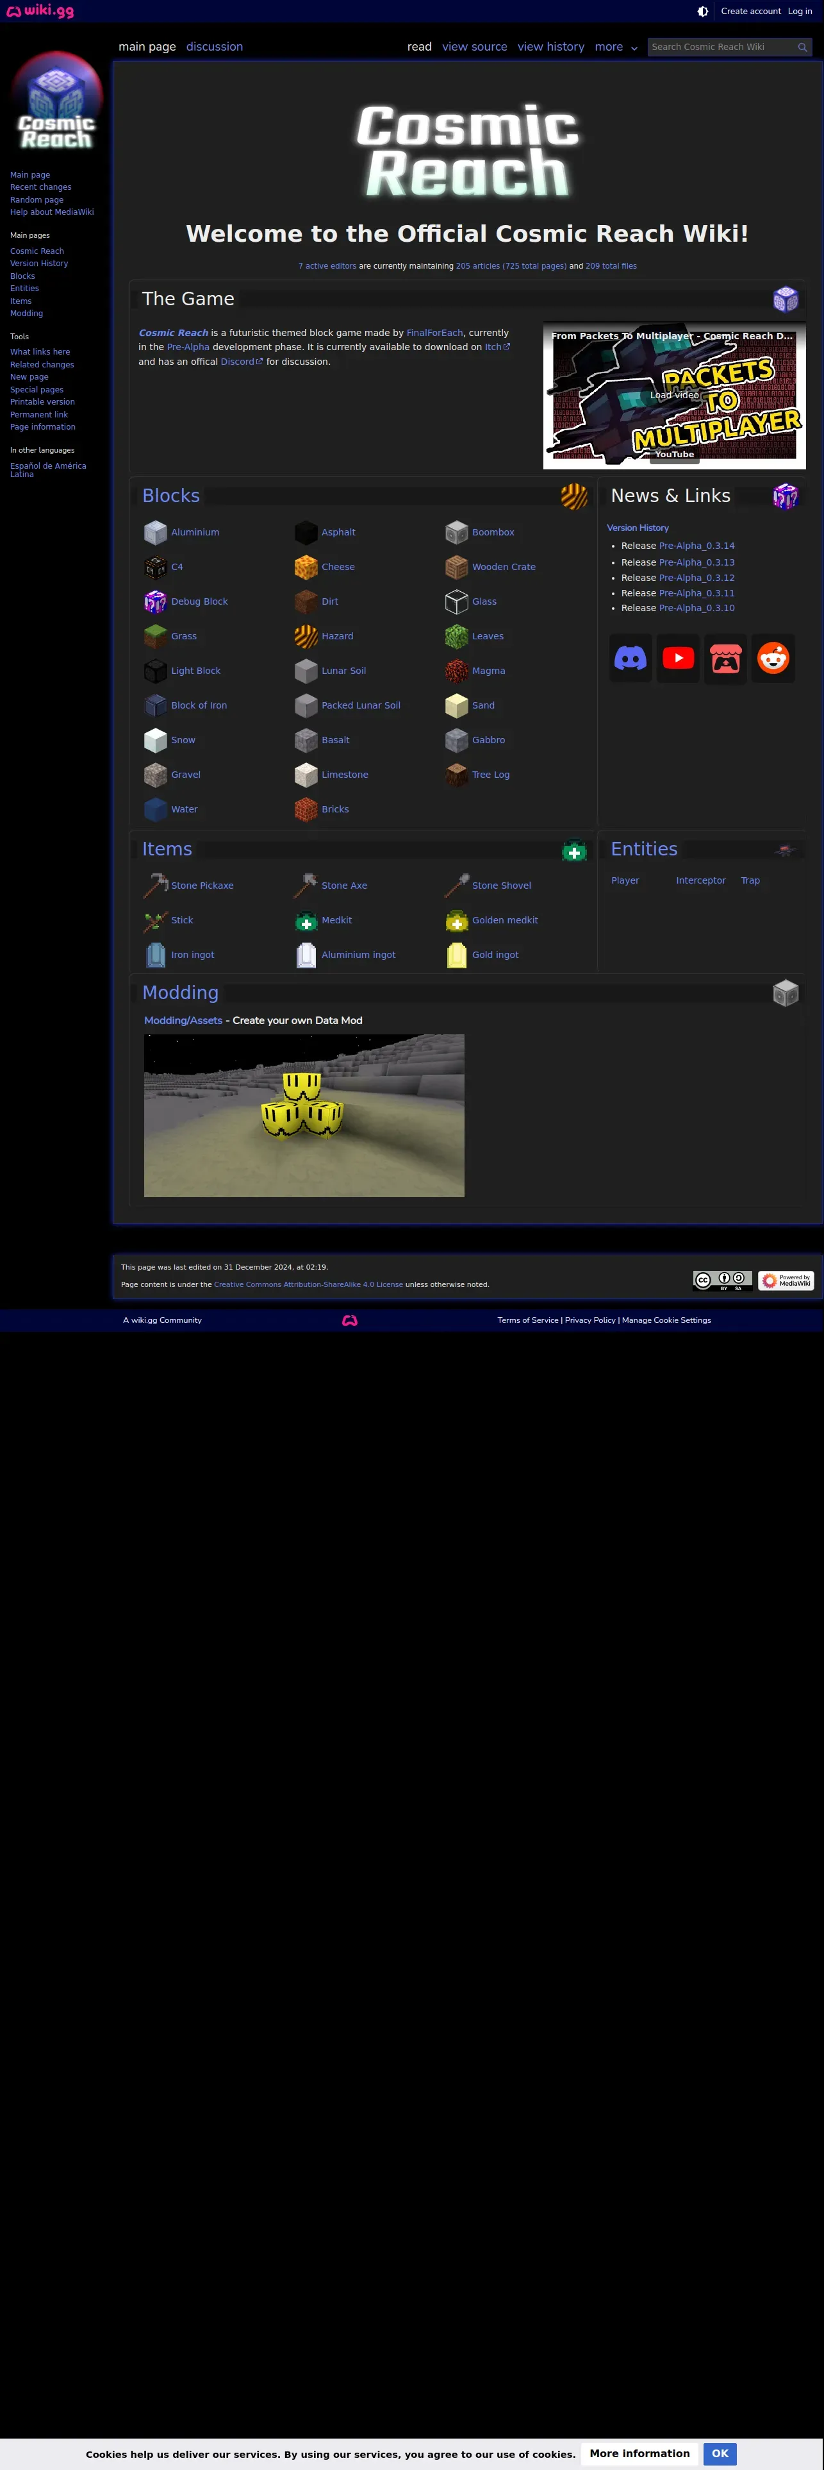Open Version History in sidebar

pyautogui.click(x=38, y=264)
